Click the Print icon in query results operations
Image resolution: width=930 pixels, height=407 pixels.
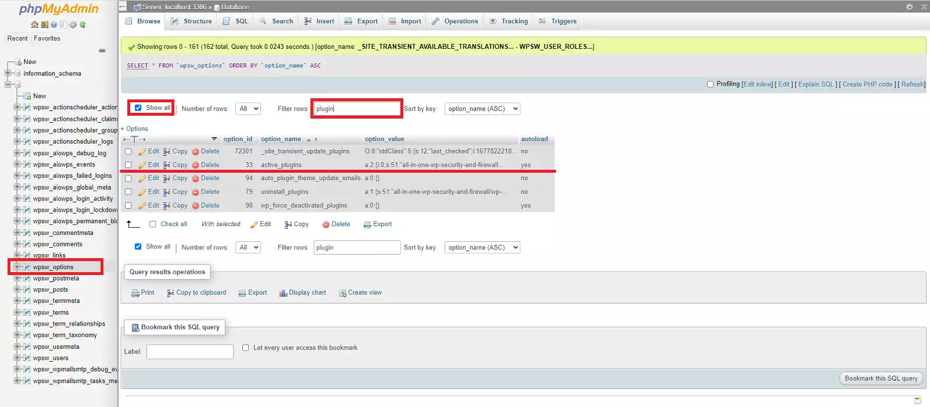click(x=135, y=293)
